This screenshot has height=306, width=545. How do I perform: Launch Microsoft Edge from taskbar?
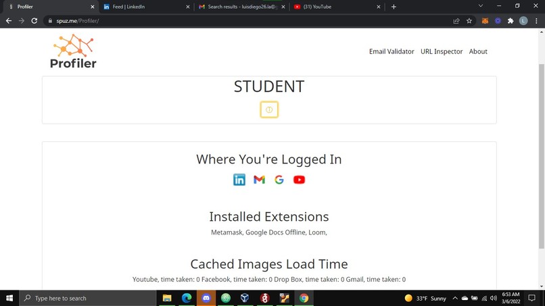187,298
